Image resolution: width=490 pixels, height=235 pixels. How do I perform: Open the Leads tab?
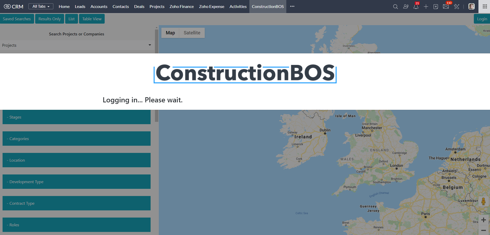tap(80, 6)
